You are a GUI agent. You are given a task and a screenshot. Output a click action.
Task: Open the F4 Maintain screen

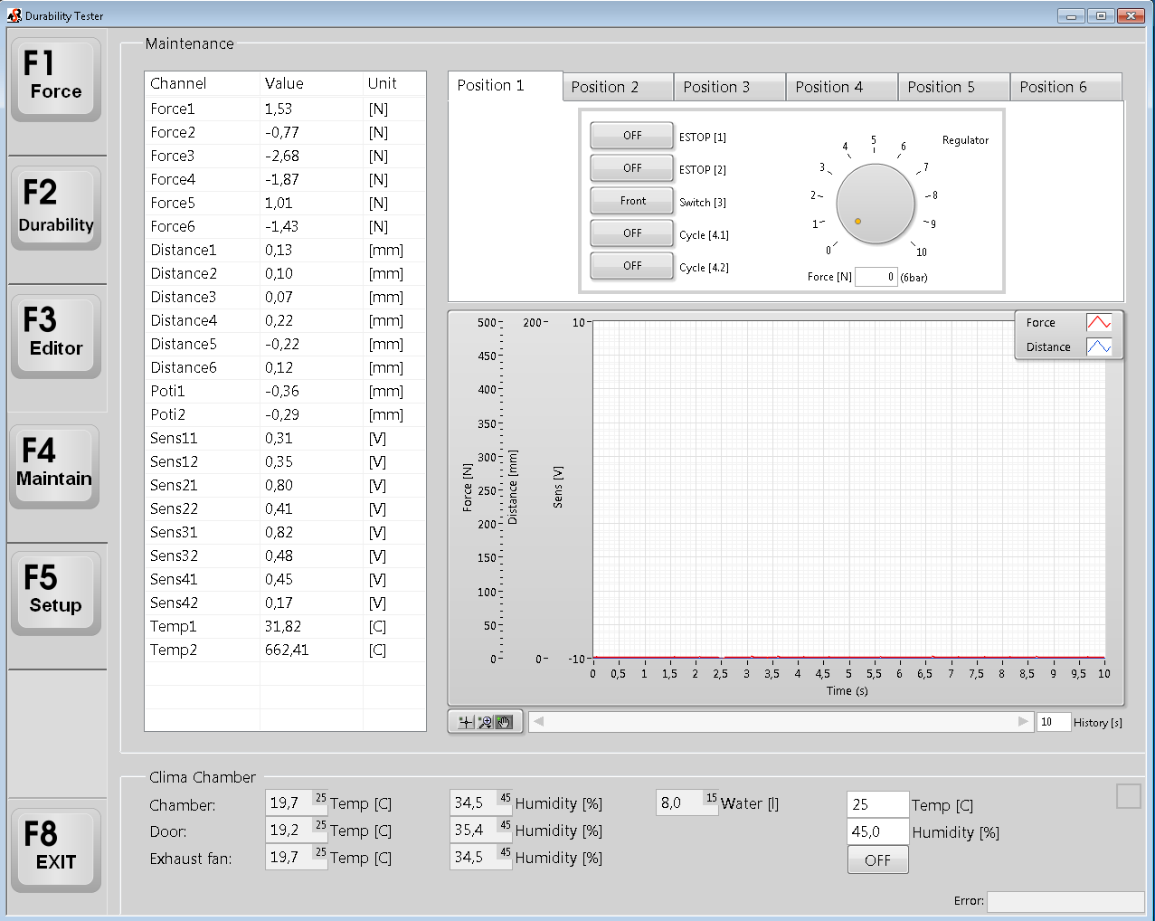click(x=54, y=465)
